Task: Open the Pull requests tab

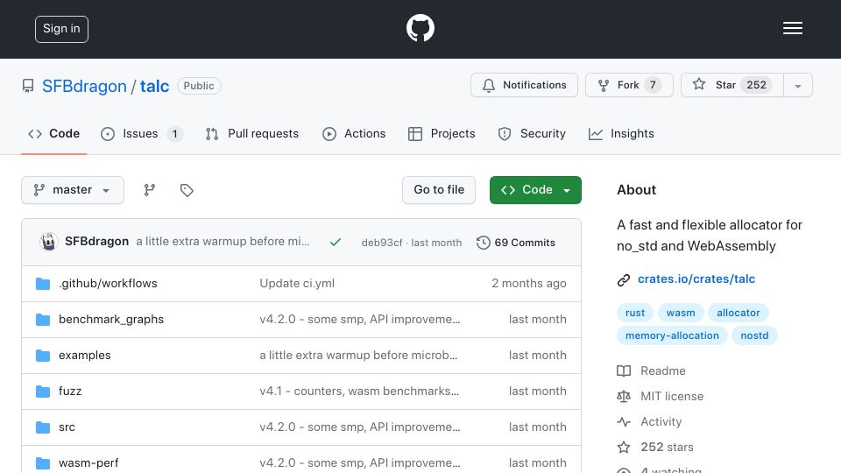Action: 251,133
